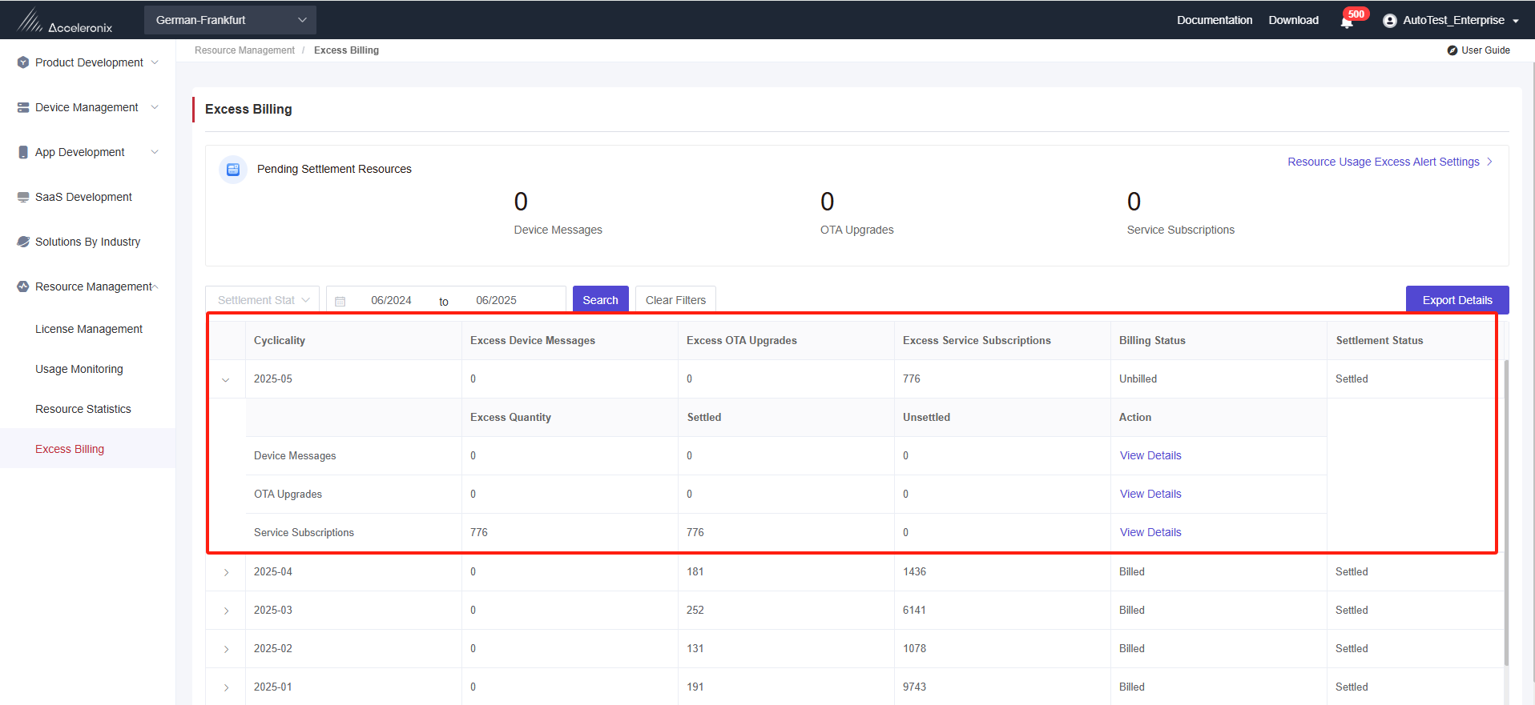This screenshot has width=1535, height=705.
Task: Click the Clear Filters button
Action: click(675, 300)
